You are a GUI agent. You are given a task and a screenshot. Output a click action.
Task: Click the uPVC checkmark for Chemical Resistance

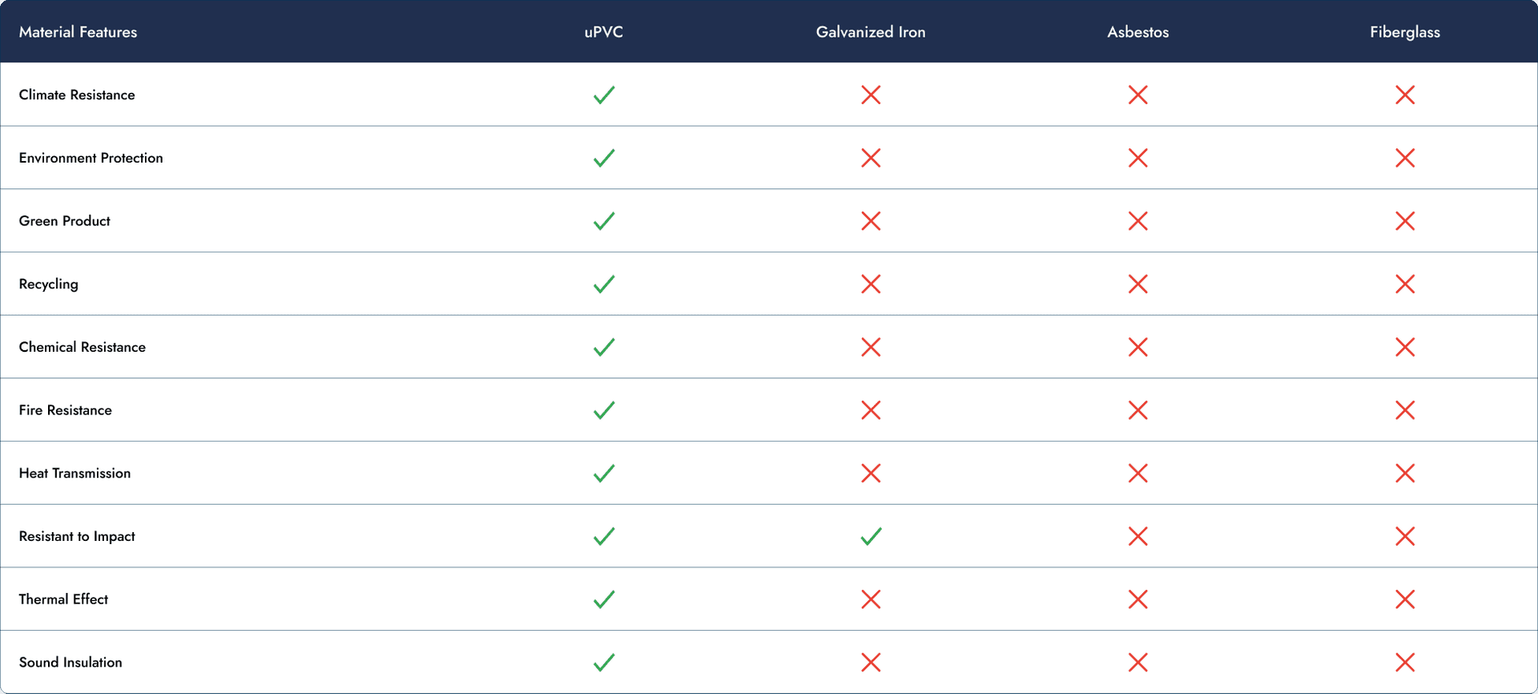pyautogui.click(x=604, y=347)
